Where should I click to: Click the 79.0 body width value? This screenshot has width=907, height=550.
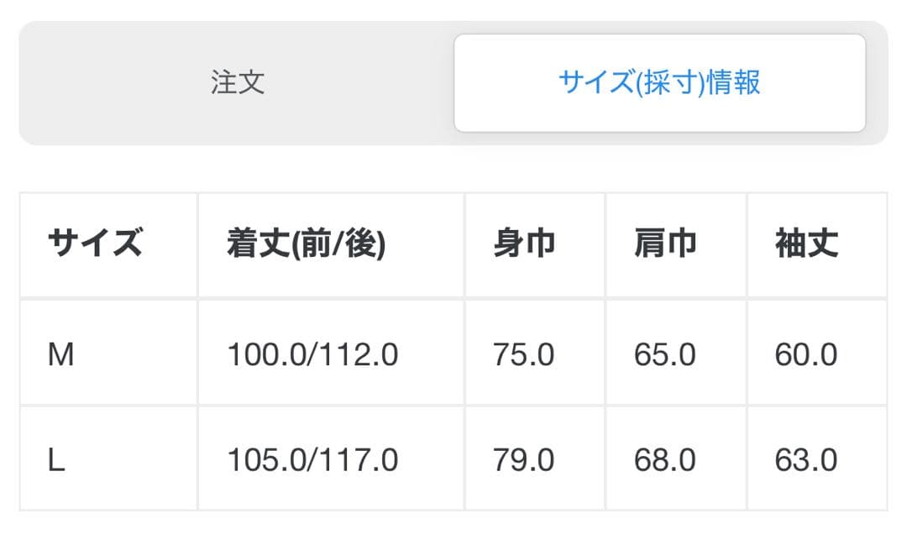[x=524, y=460]
